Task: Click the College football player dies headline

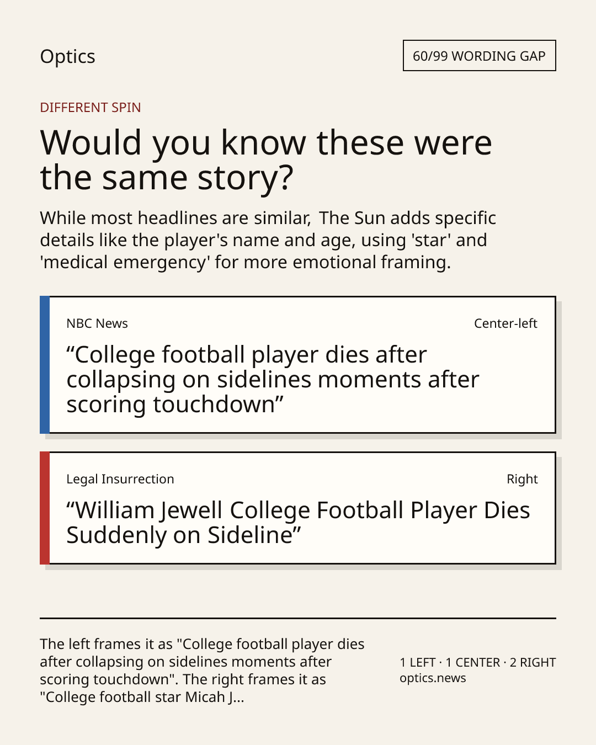Action: (x=273, y=380)
